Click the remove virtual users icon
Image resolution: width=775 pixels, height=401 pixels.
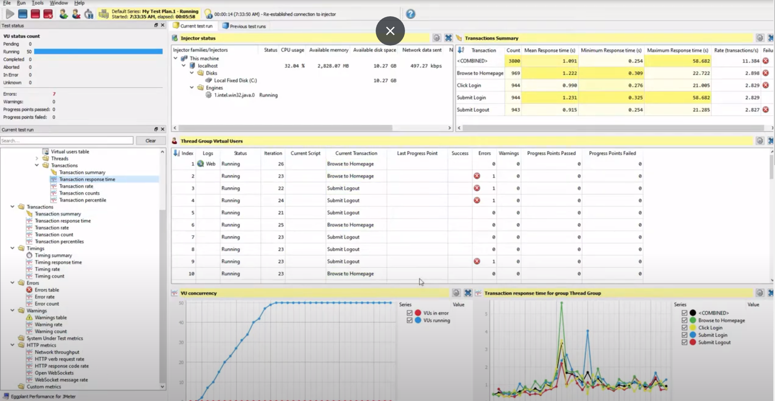click(x=76, y=14)
